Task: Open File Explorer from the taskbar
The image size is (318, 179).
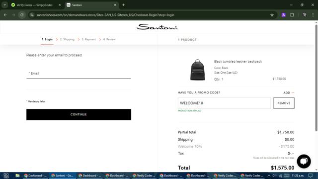Action: pyautogui.click(x=17, y=176)
